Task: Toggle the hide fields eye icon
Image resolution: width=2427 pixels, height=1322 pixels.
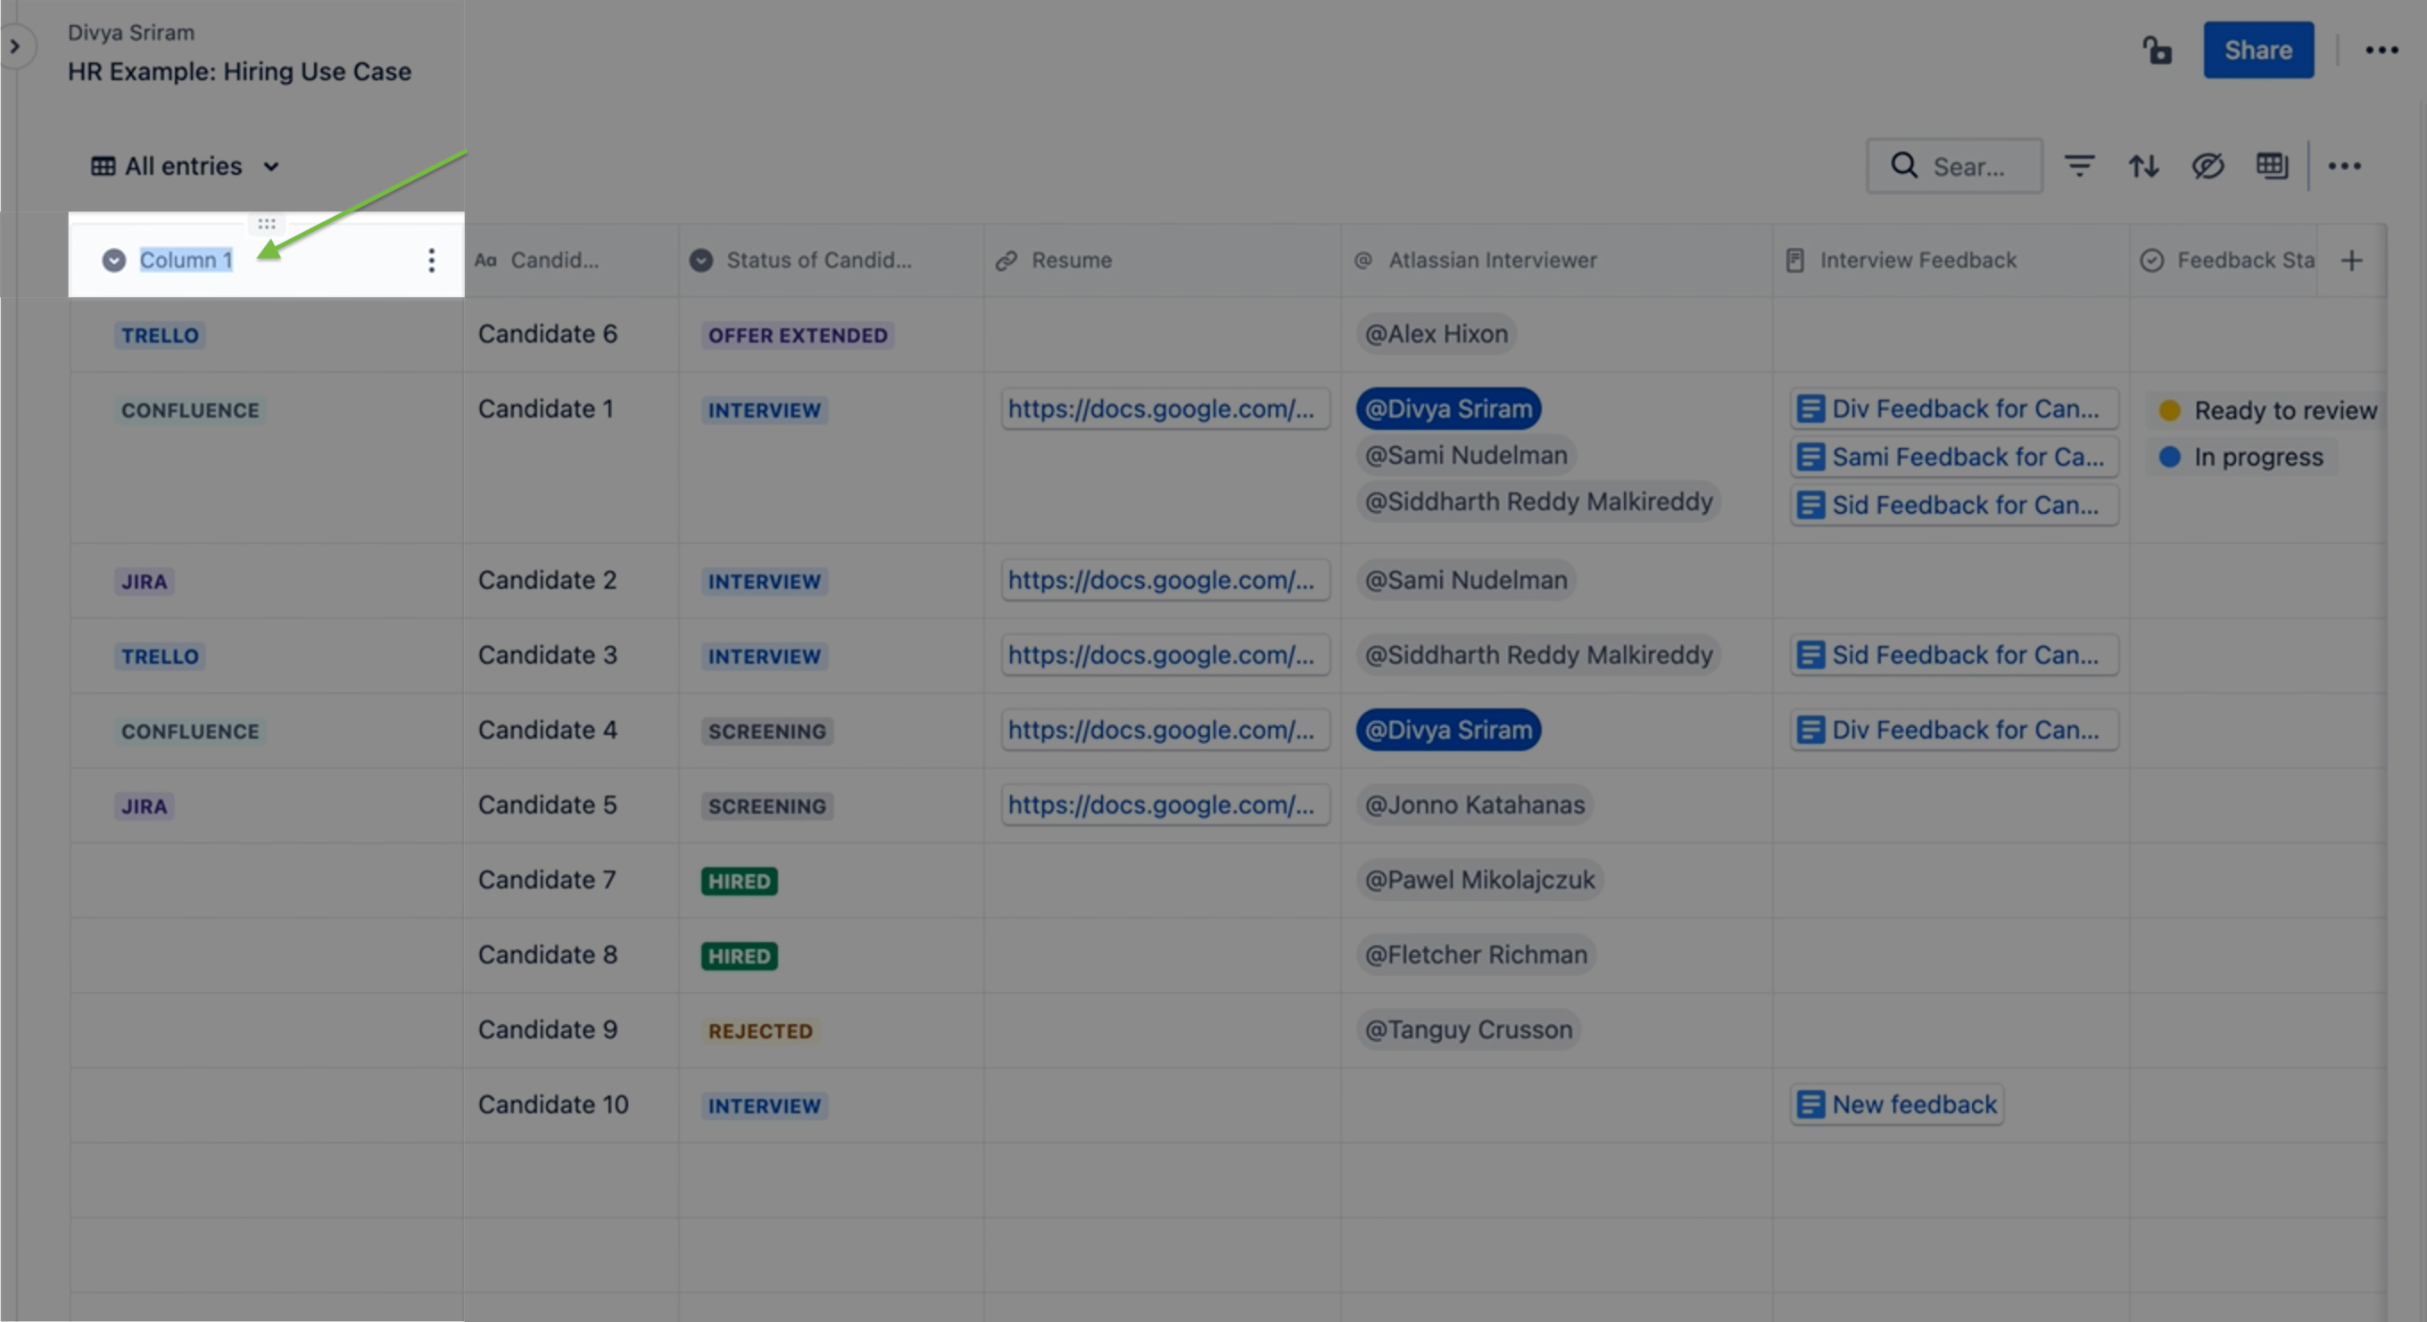Action: tap(2207, 167)
